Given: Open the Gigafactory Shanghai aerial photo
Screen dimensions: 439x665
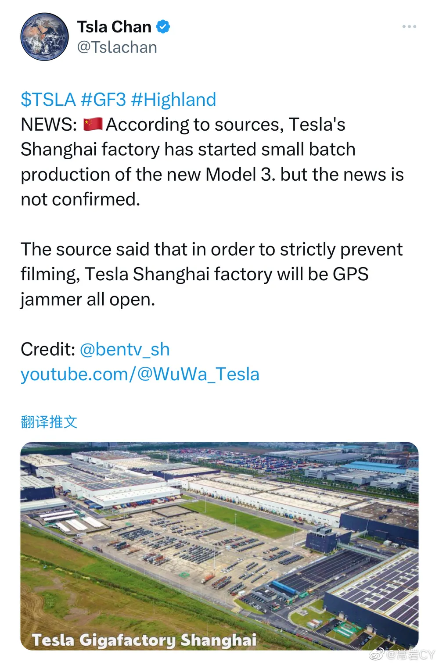Looking at the screenshot, I should 219,546.
